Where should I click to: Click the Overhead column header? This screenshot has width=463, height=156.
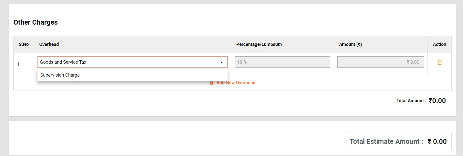point(49,44)
